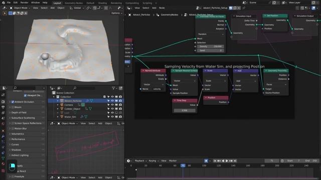The height and width of the screenshot is (180, 321).
Task: Open the Keying popover in timeline
Action: (153, 161)
